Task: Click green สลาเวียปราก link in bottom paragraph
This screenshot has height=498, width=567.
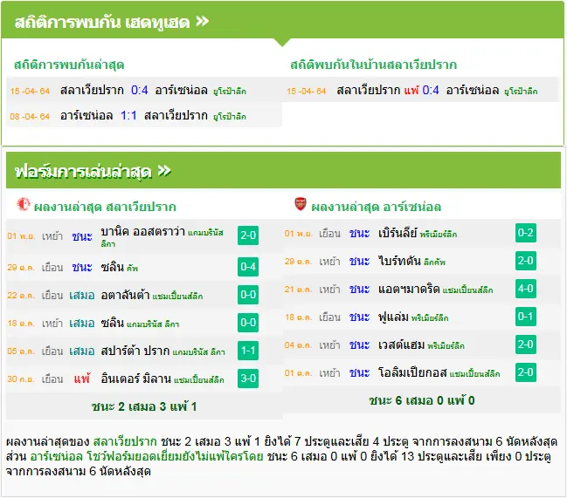Action: click(x=125, y=441)
